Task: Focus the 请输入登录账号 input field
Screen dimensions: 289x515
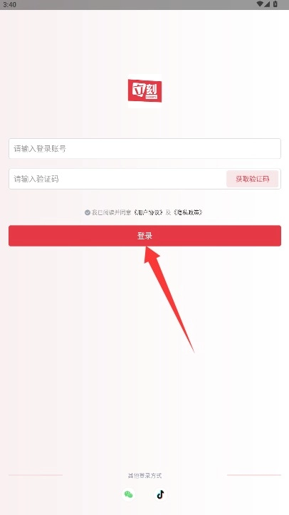Action: [x=144, y=148]
